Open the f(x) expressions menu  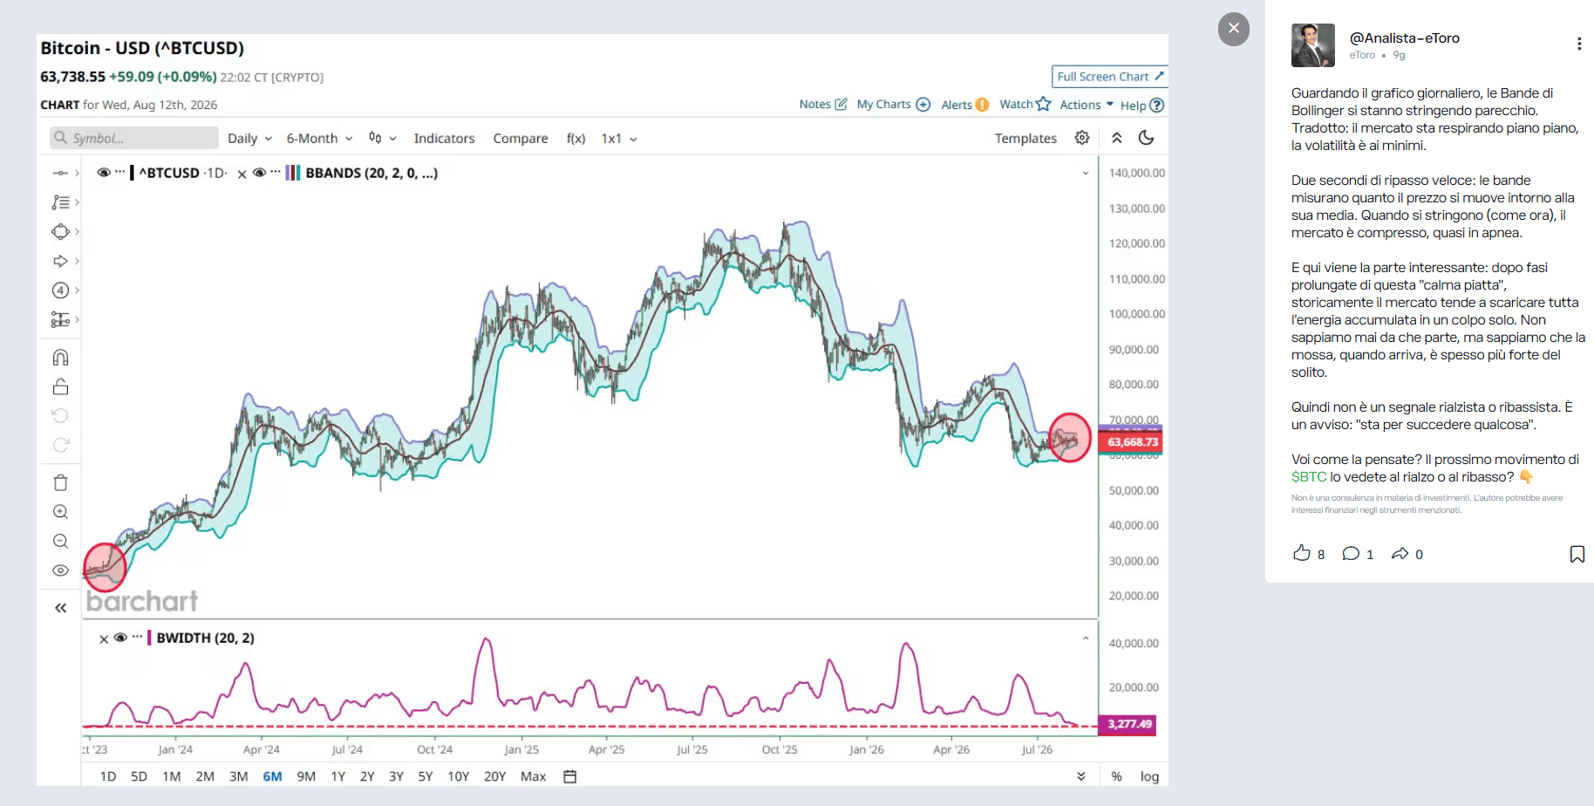[576, 138]
